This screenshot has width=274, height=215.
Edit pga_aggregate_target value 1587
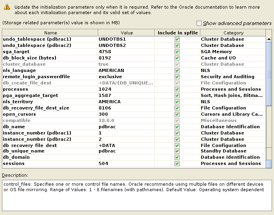(126, 96)
